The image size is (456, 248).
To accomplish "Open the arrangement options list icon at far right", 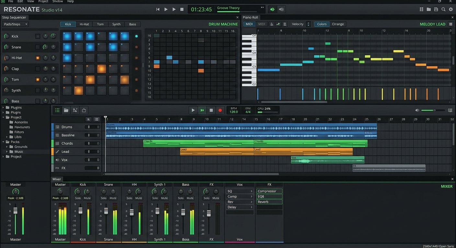I will [450, 110].
